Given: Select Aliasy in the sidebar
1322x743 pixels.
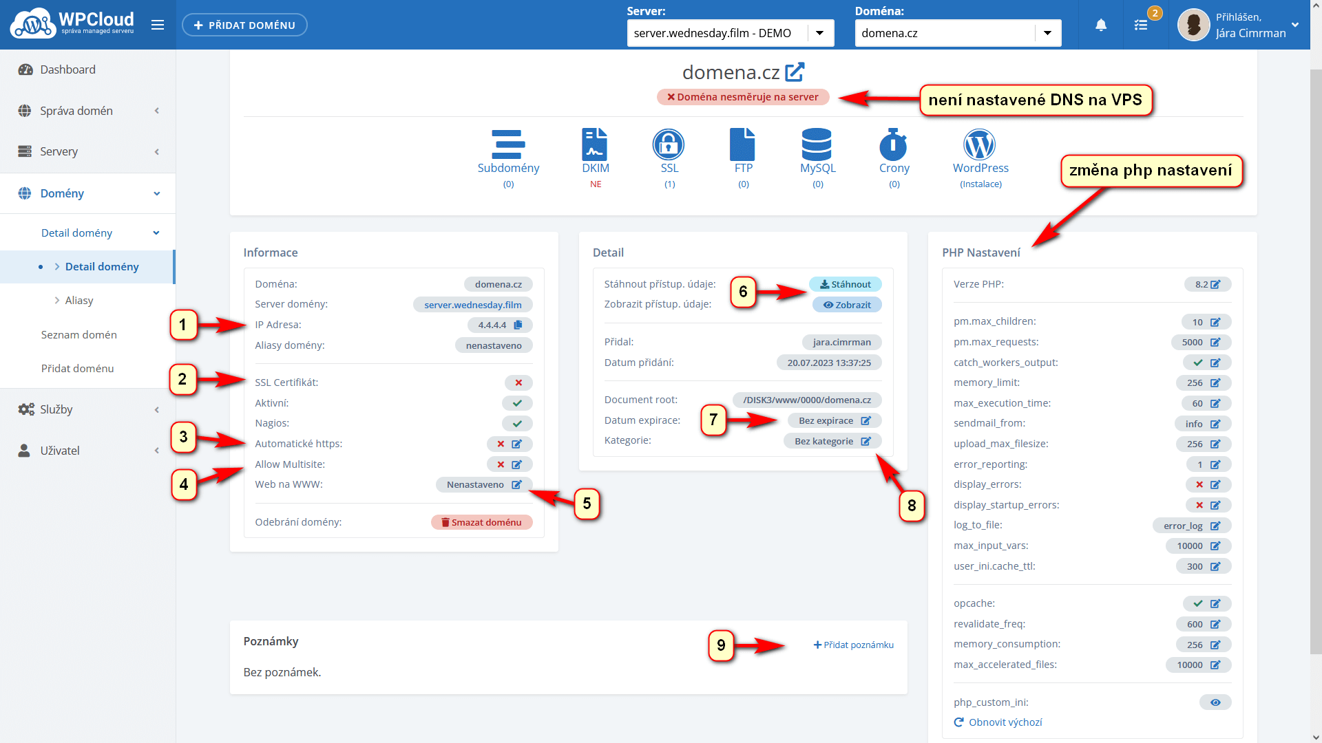Looking at the screenshot, I should click(x=79, y=301).
